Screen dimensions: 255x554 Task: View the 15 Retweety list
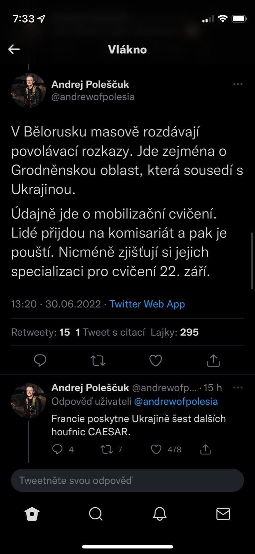coord(40,332)
